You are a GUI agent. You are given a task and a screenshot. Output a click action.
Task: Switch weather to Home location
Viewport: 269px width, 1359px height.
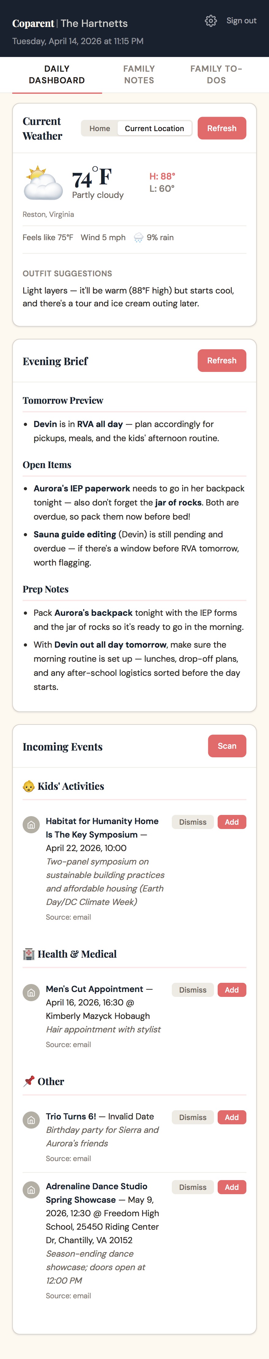tap(100, 128)
